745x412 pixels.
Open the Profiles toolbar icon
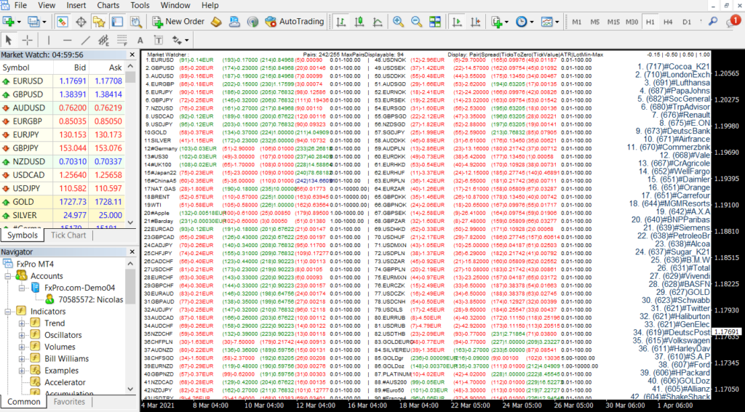pos(33,21)
